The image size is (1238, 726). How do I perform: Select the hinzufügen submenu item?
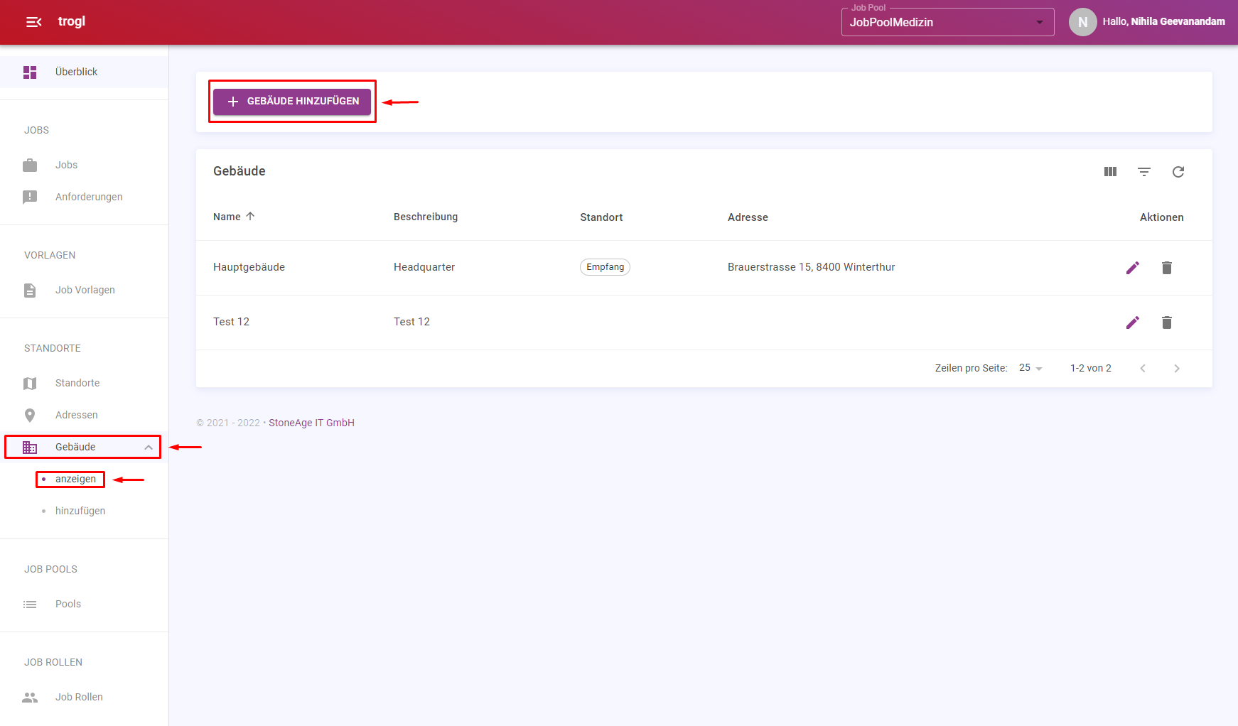(80, 511)
